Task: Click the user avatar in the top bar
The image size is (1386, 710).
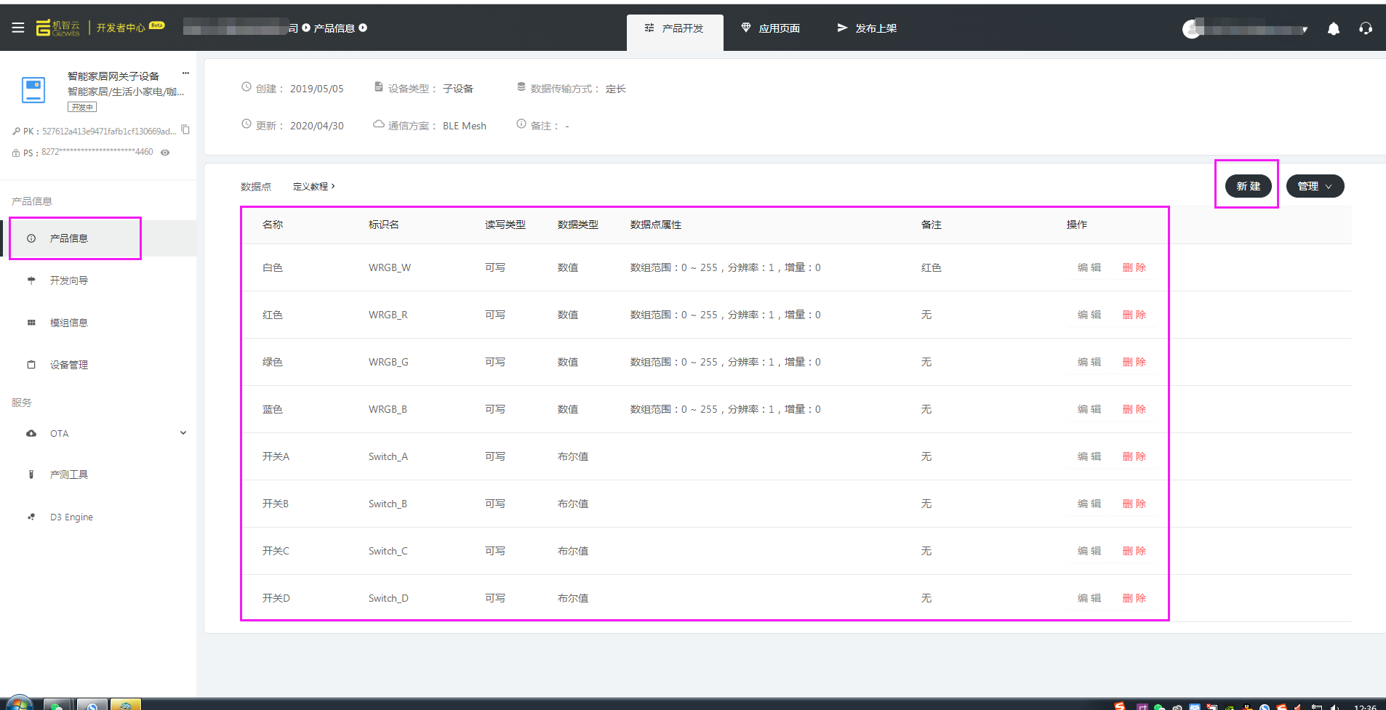Action: click(1192, 28)
